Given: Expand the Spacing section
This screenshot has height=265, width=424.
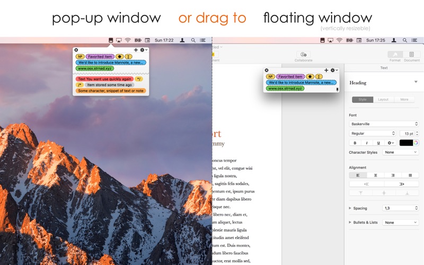Looking at the screenshot, I should pyautogui.click(x=350, y=208).
